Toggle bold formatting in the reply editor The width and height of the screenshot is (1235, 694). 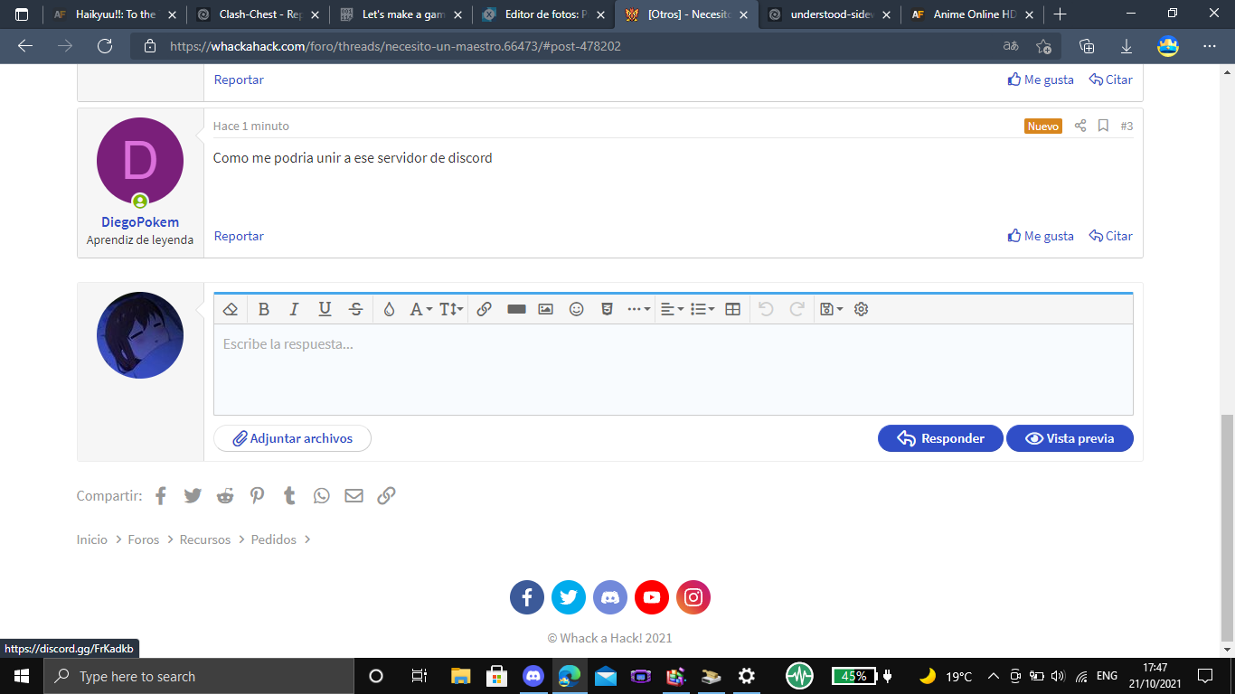click(264, 309)
